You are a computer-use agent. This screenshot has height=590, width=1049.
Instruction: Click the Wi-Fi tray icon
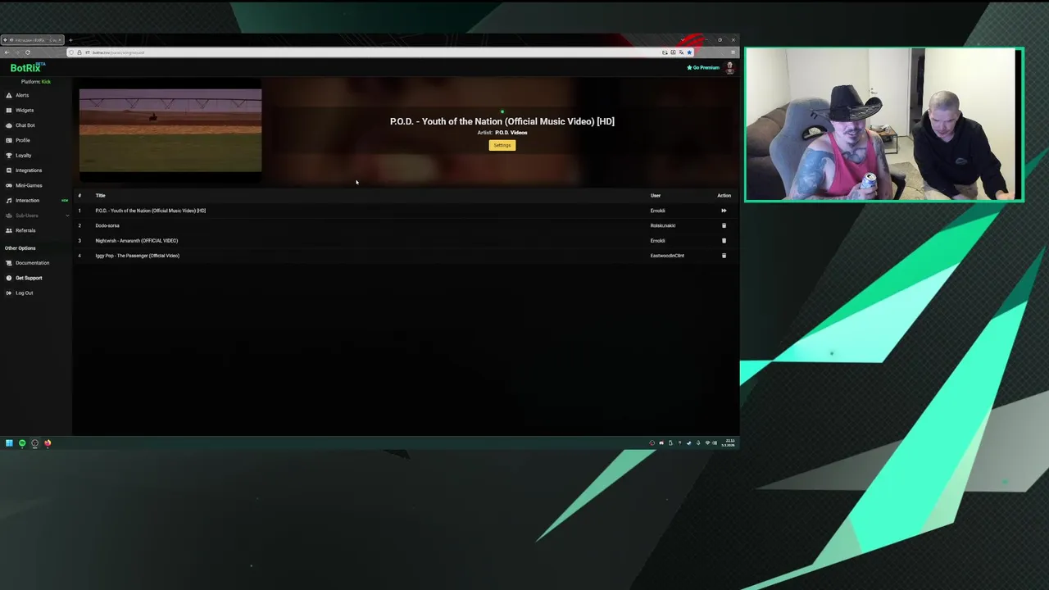pyautogui.click(x=707, y=443)
